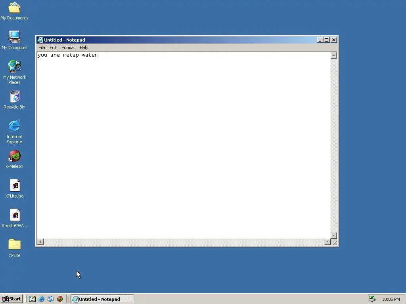Click the first Quick Launch notes icon
Screen dimensions: 406x304
[x=33, y=299]
